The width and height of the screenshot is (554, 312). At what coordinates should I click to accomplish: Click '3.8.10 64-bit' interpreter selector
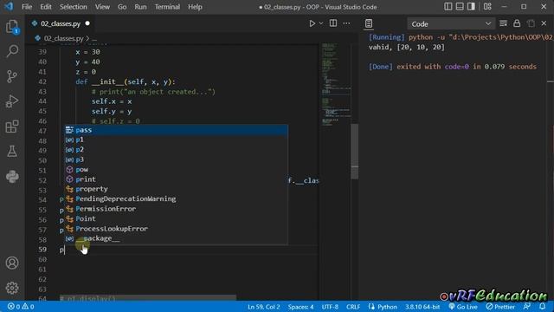[422, 307]
